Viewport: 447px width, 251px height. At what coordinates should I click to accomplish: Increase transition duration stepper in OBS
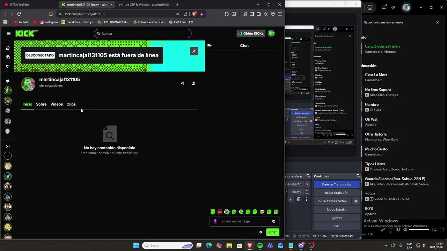tap(307, 190)
